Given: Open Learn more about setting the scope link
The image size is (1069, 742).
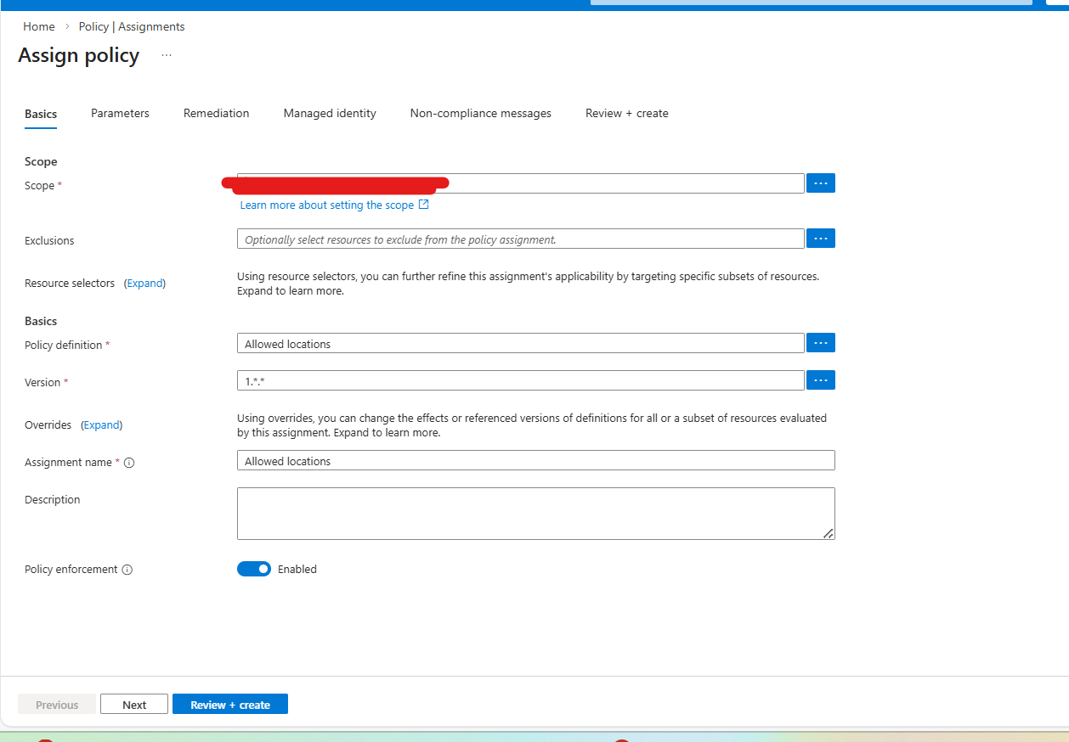Looking at the screenshot, I should pos(327,205).
